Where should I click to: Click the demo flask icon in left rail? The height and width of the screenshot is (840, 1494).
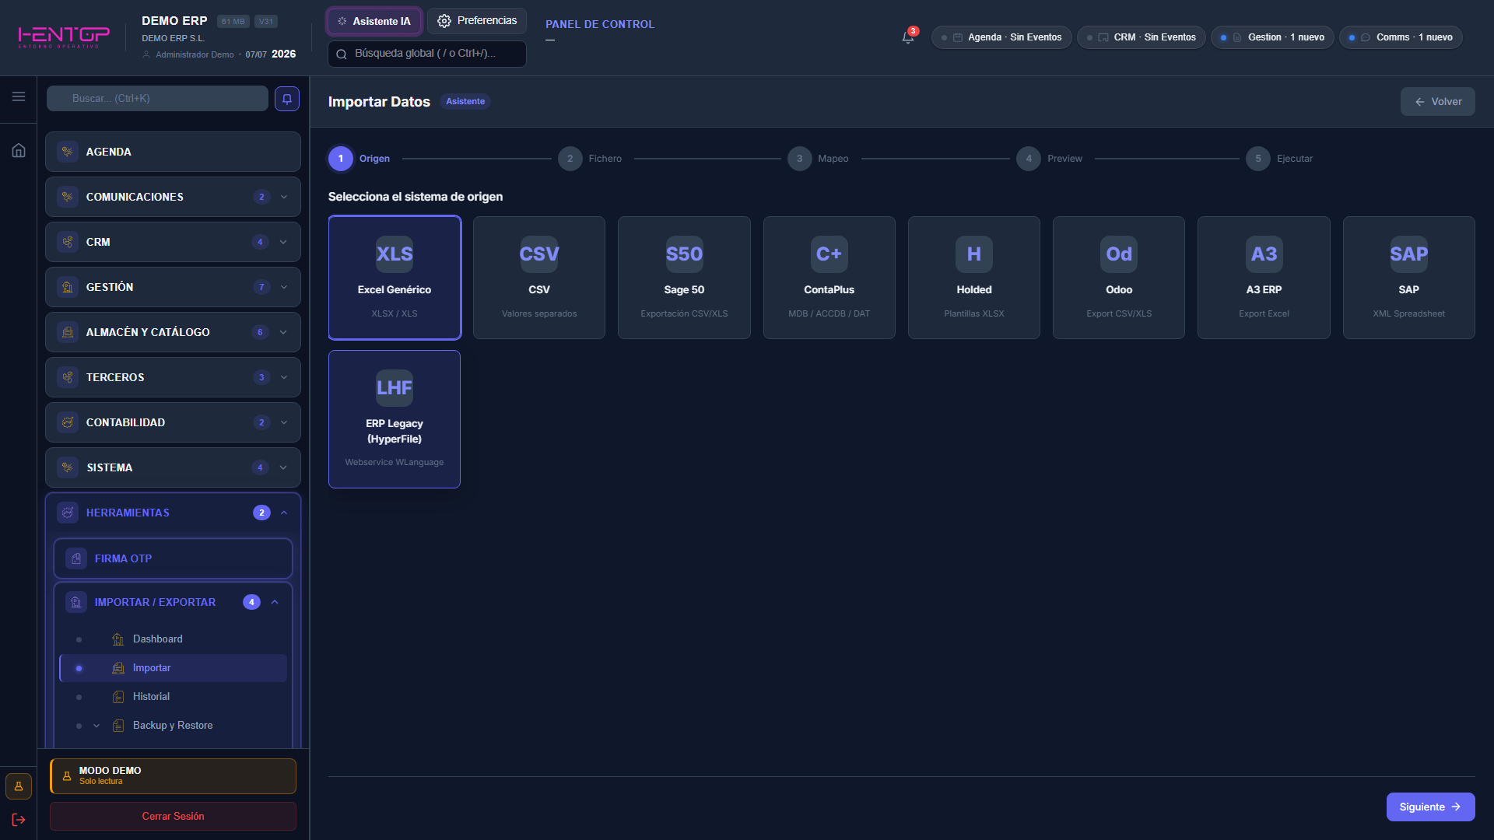point(19,786)
